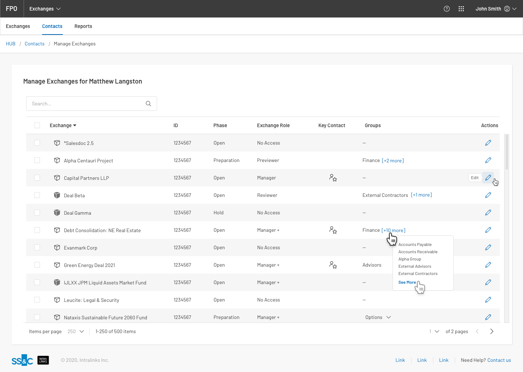Switch to the Reports tab
The width and height of the screenshot is (523, 372).
83,26
